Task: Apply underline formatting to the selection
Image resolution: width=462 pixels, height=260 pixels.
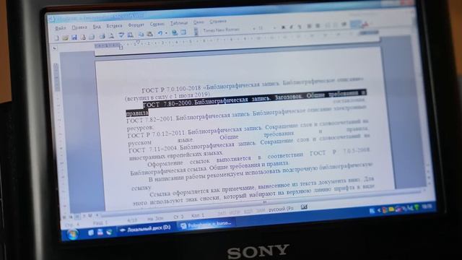Action: [300, 27]
